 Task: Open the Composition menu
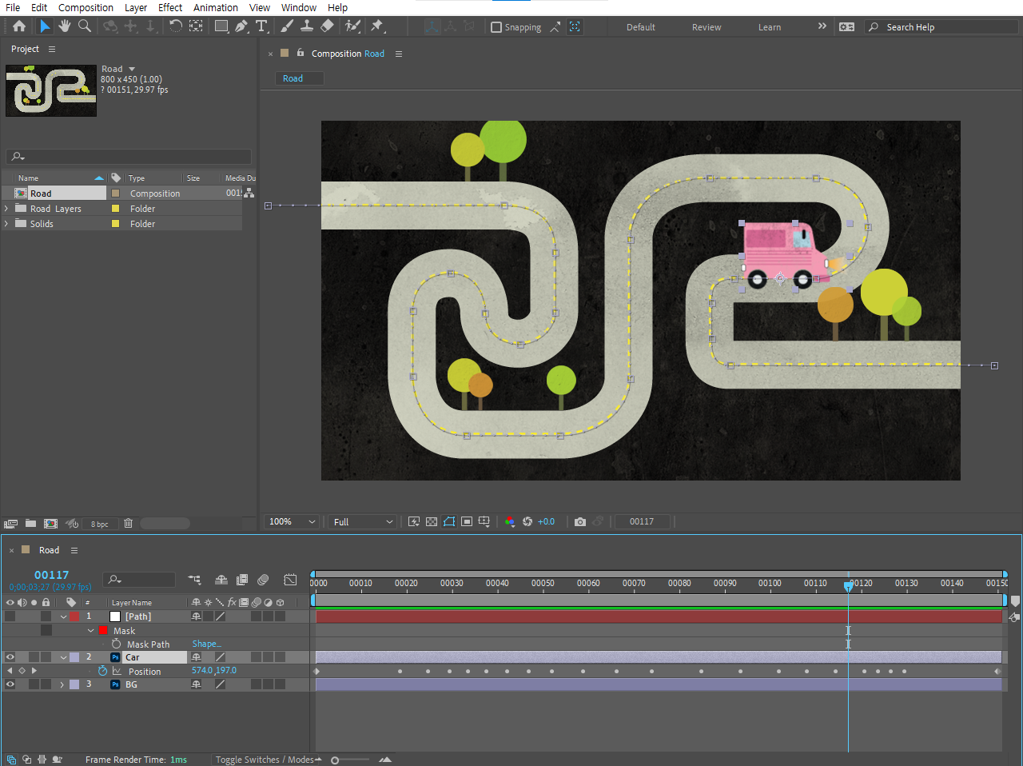point(86,7)
